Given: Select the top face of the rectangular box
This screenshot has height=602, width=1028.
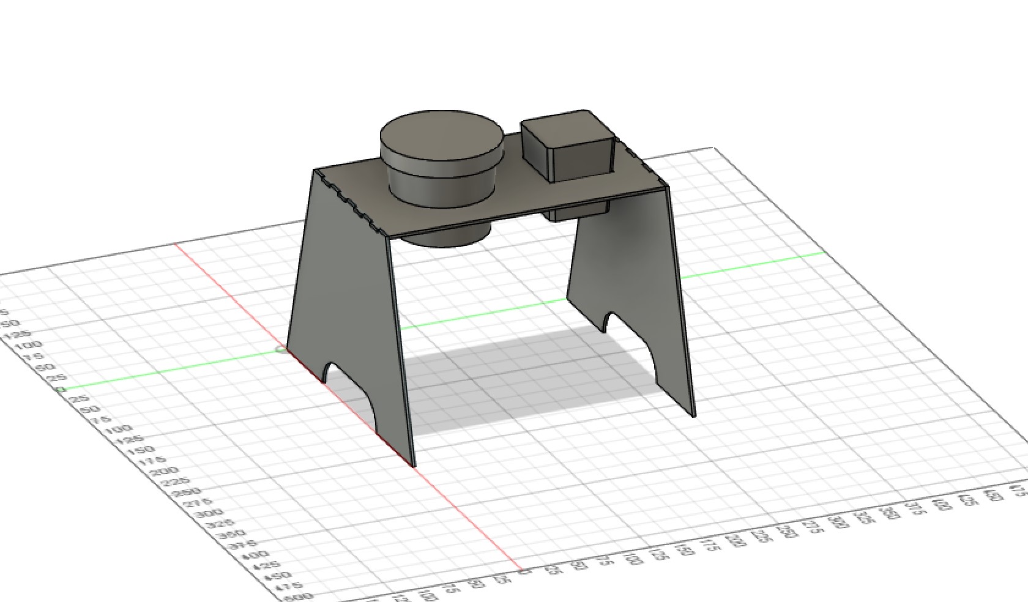Looking at the screenshot, I should 566,130.
